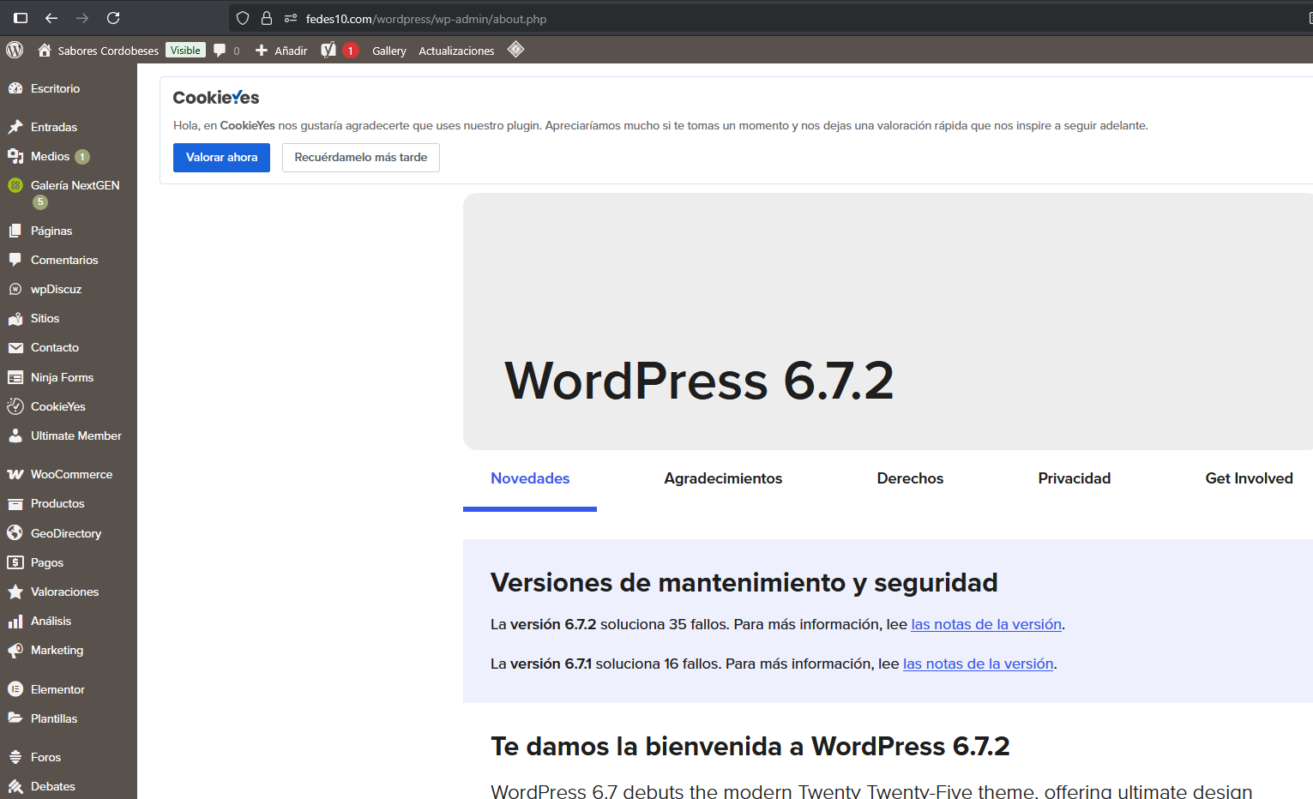Screen dimensions: 1313x799
Task: Click 'Versiones de mantenimiento y seguridad' heading
Action: tap(744, 583)
